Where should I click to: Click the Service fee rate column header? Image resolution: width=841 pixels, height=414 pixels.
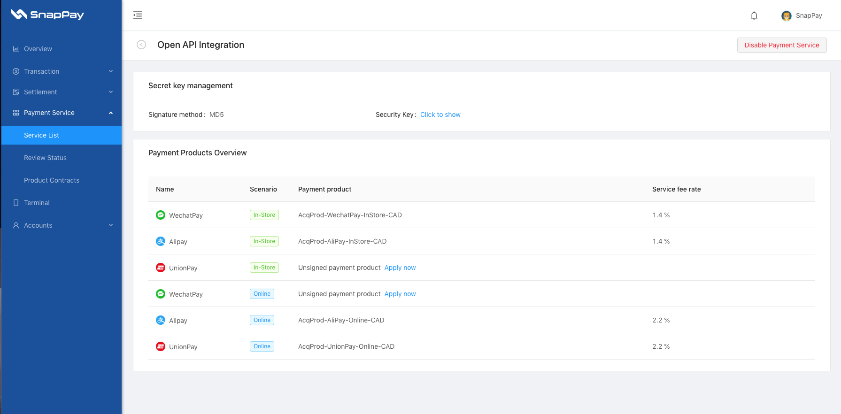pos(676,189)
